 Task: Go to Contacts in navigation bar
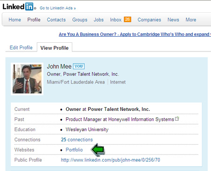point(56,20)
